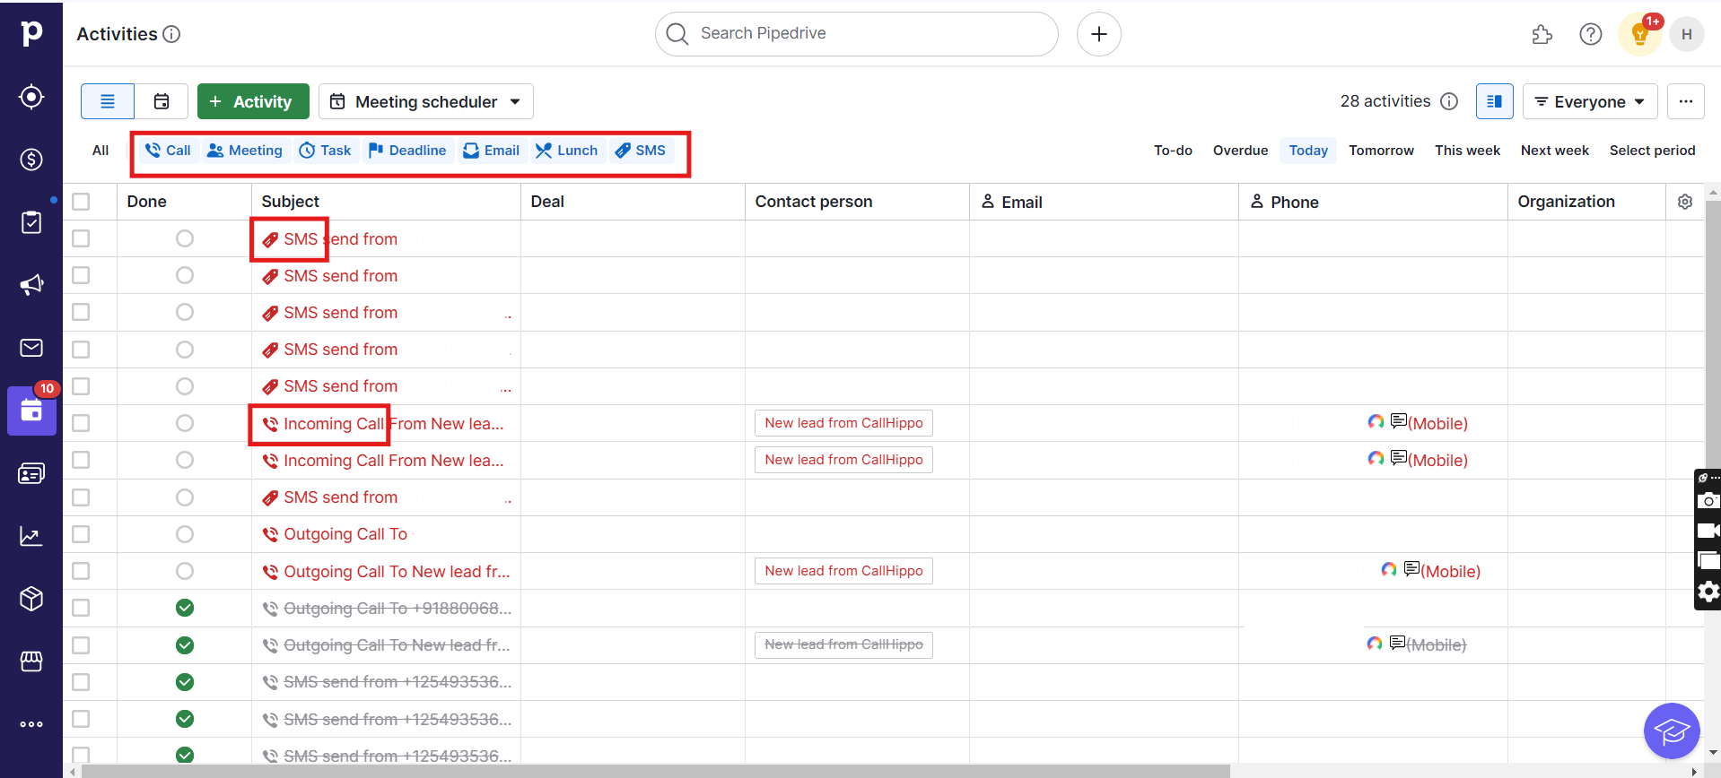Filter by Email activity type
The image size is (1721, 778).
(492, 151)
